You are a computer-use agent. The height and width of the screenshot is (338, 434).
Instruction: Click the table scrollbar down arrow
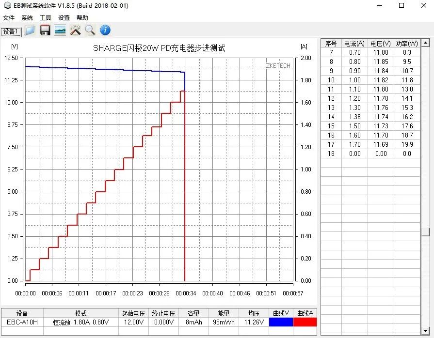pyautogui.click(x=425, y=331)
